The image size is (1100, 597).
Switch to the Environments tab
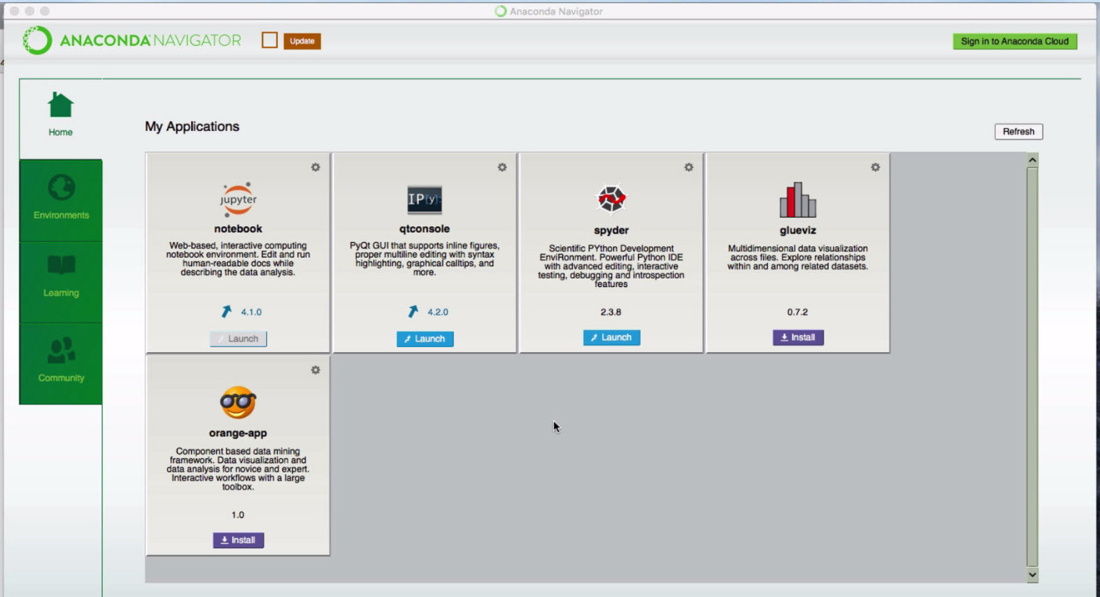click(x=61, y=200)
